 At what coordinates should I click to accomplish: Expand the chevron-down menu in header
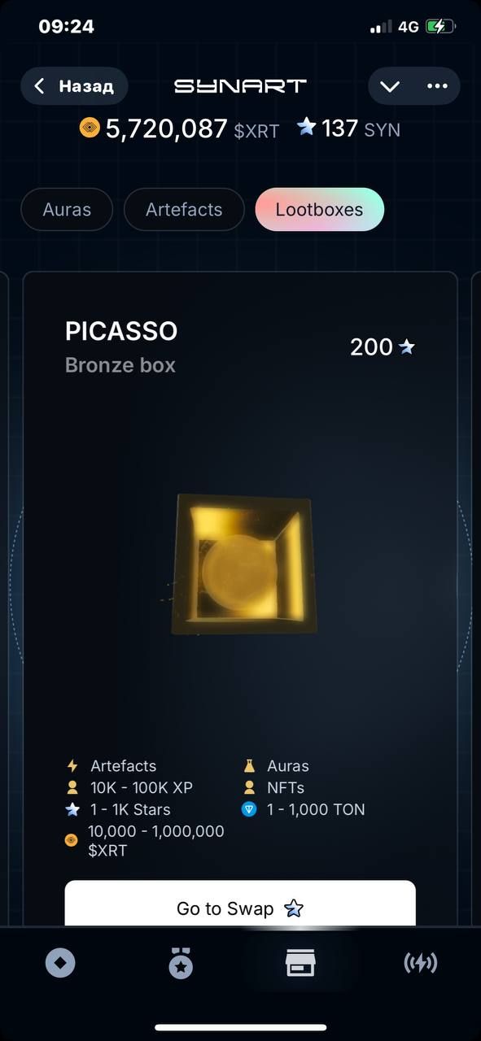(390, 86)
